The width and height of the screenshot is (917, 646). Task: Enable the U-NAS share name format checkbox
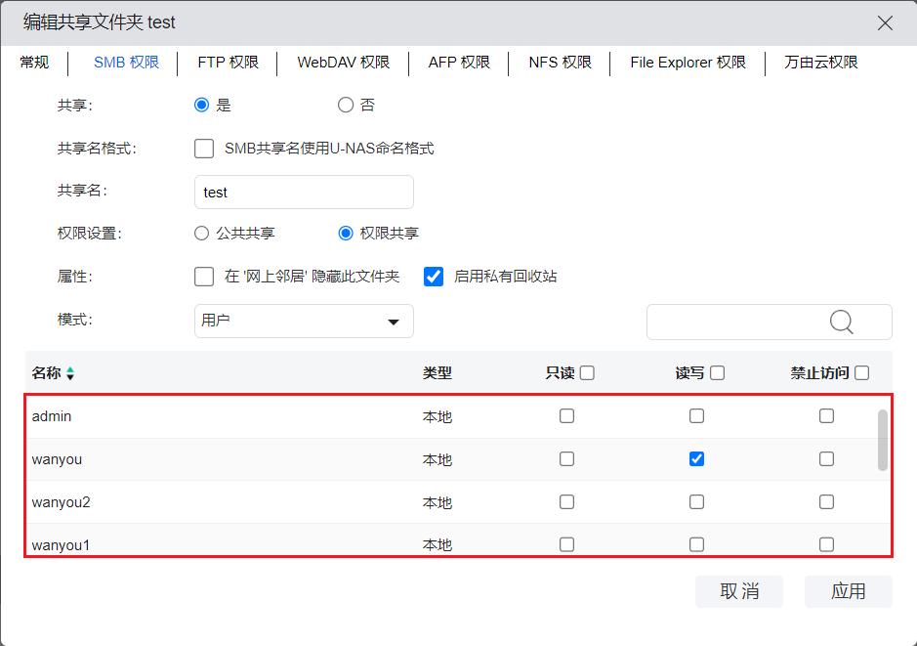pos(204,149)
